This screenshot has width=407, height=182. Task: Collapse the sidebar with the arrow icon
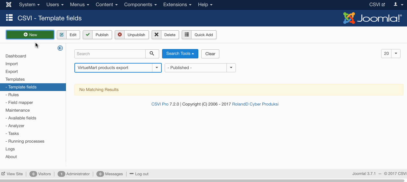(60, 48)
